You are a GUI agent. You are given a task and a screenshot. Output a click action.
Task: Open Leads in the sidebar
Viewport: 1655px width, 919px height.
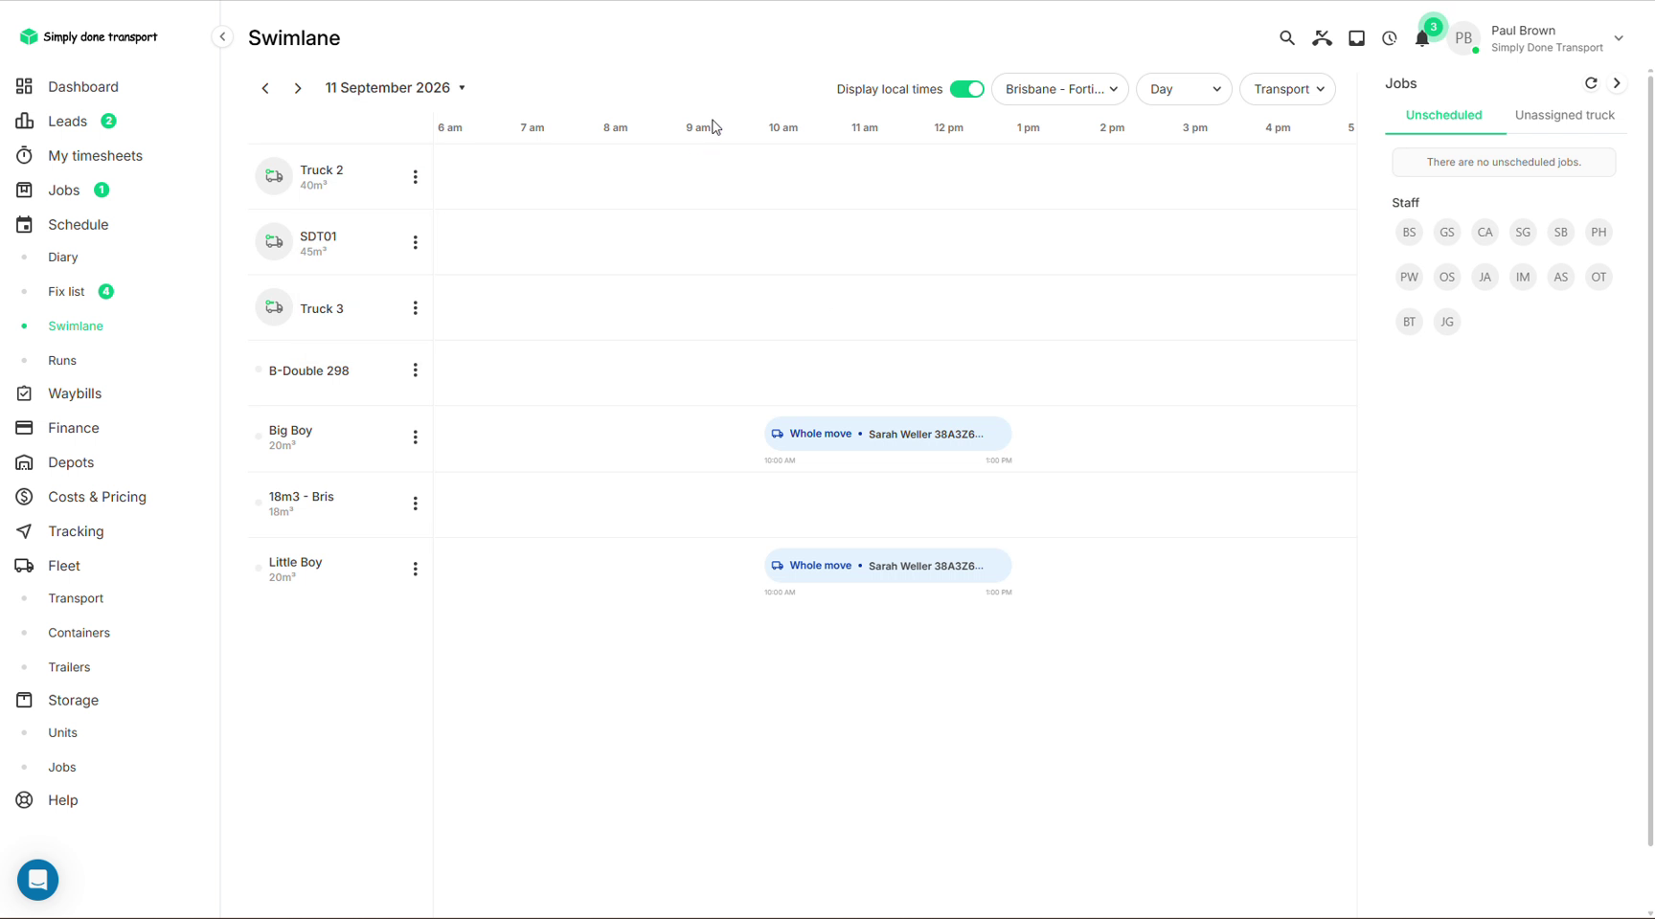click(x=67, y=122)
